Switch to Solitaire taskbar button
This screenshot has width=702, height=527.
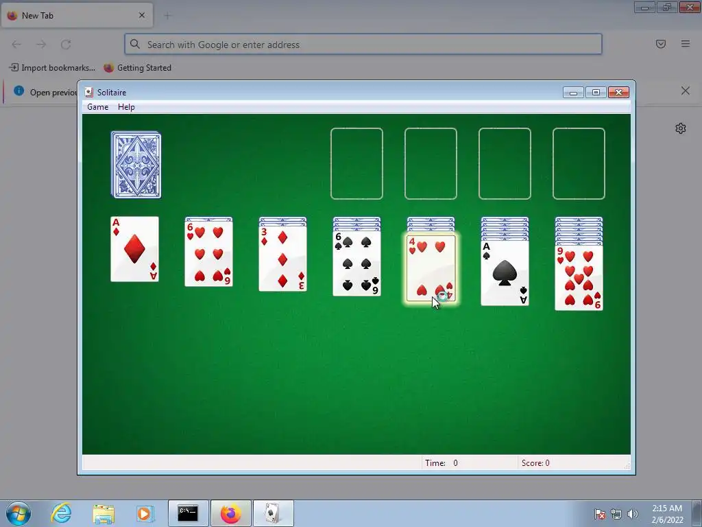click(274, 513)
